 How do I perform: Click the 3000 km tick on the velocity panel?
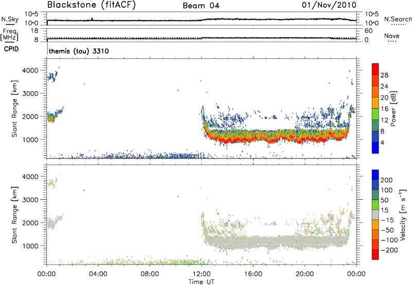coord(30,200)
